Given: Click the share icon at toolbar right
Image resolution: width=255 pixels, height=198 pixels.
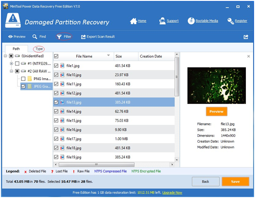Looking at the screenshot, I should point(246,37).
